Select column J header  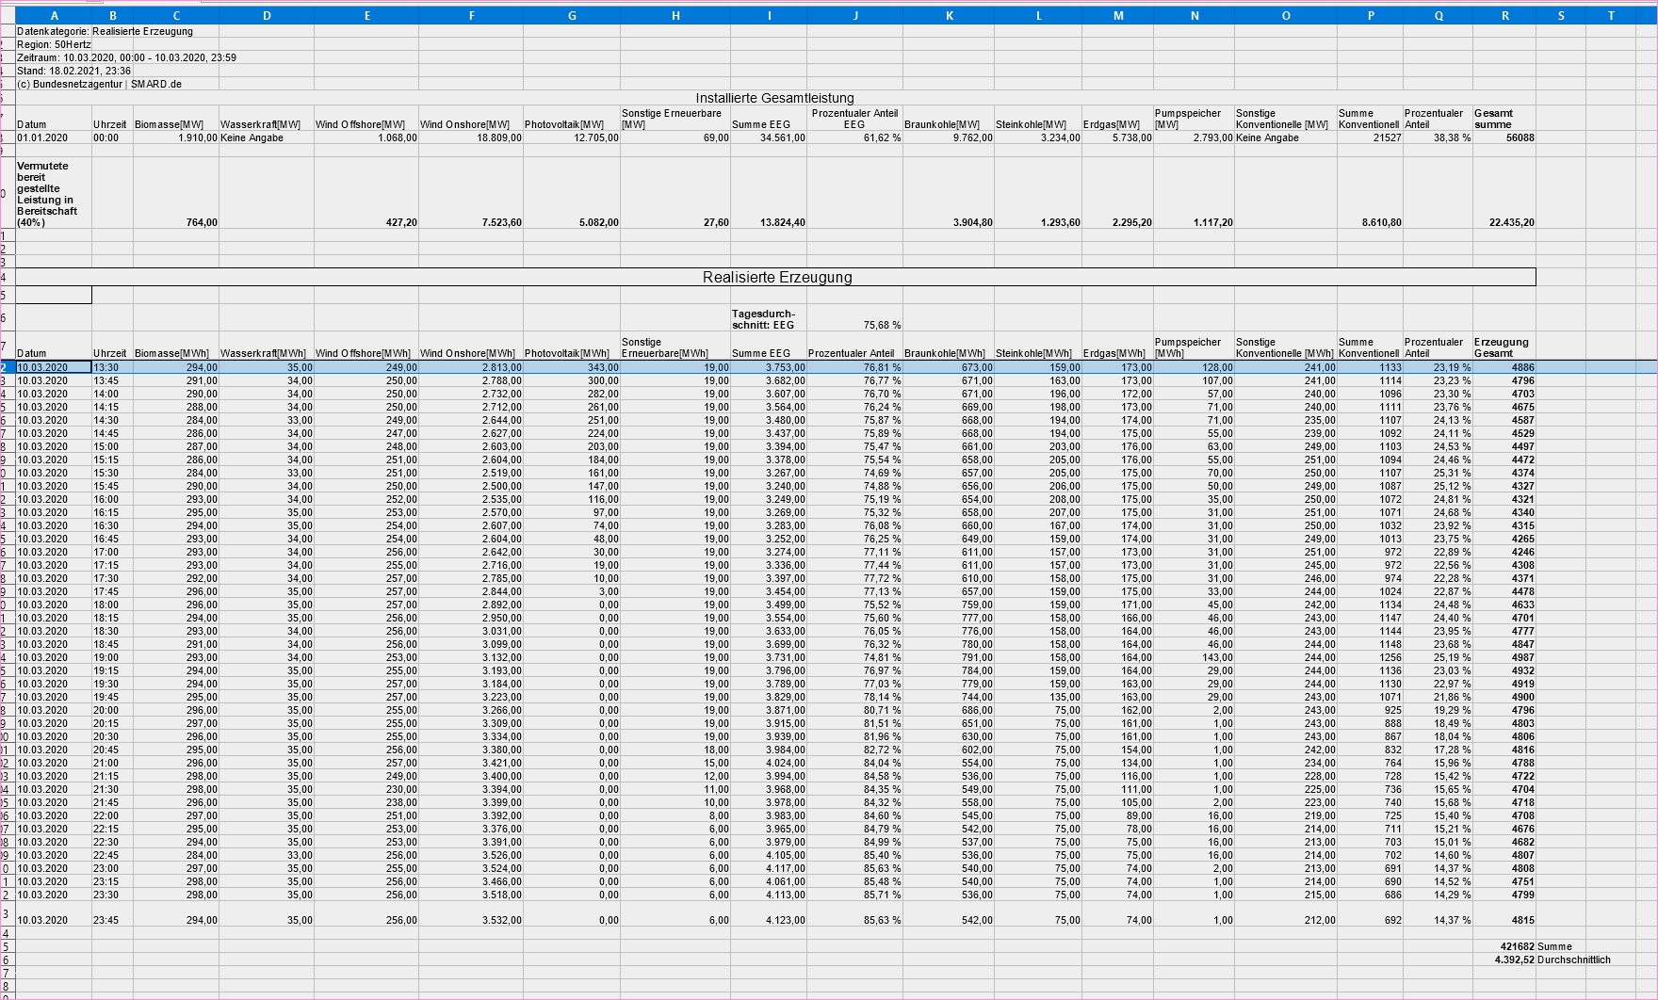coord(855,16)
